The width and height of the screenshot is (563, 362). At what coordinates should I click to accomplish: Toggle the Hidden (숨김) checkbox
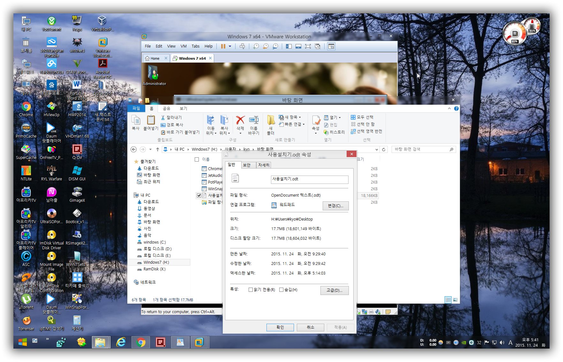click(x=281, y=290)
